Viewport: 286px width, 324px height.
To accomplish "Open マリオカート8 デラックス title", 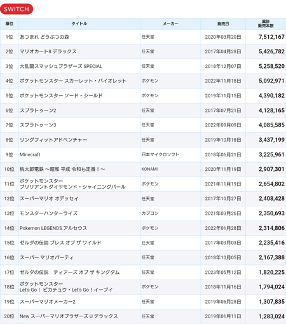I will click(48, 51).
